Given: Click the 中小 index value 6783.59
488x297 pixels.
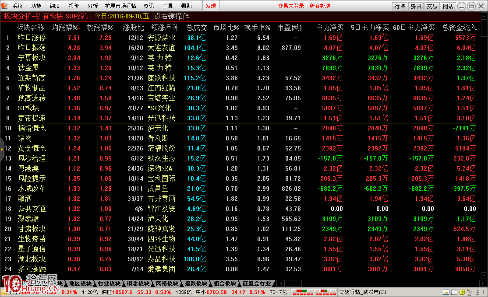Looking at the screenshot, I should click(216, 292).
